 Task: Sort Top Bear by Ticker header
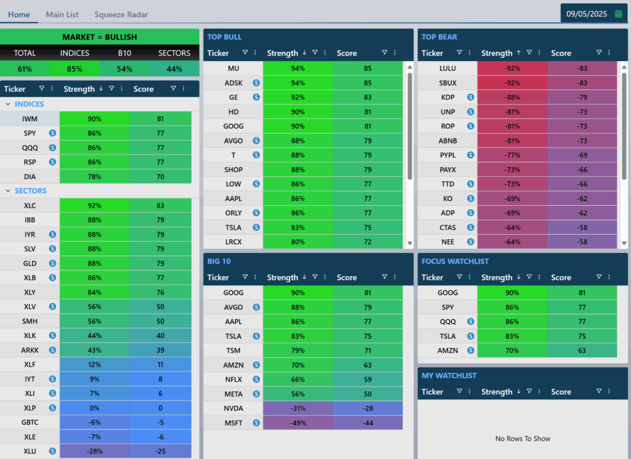point(432,53)
